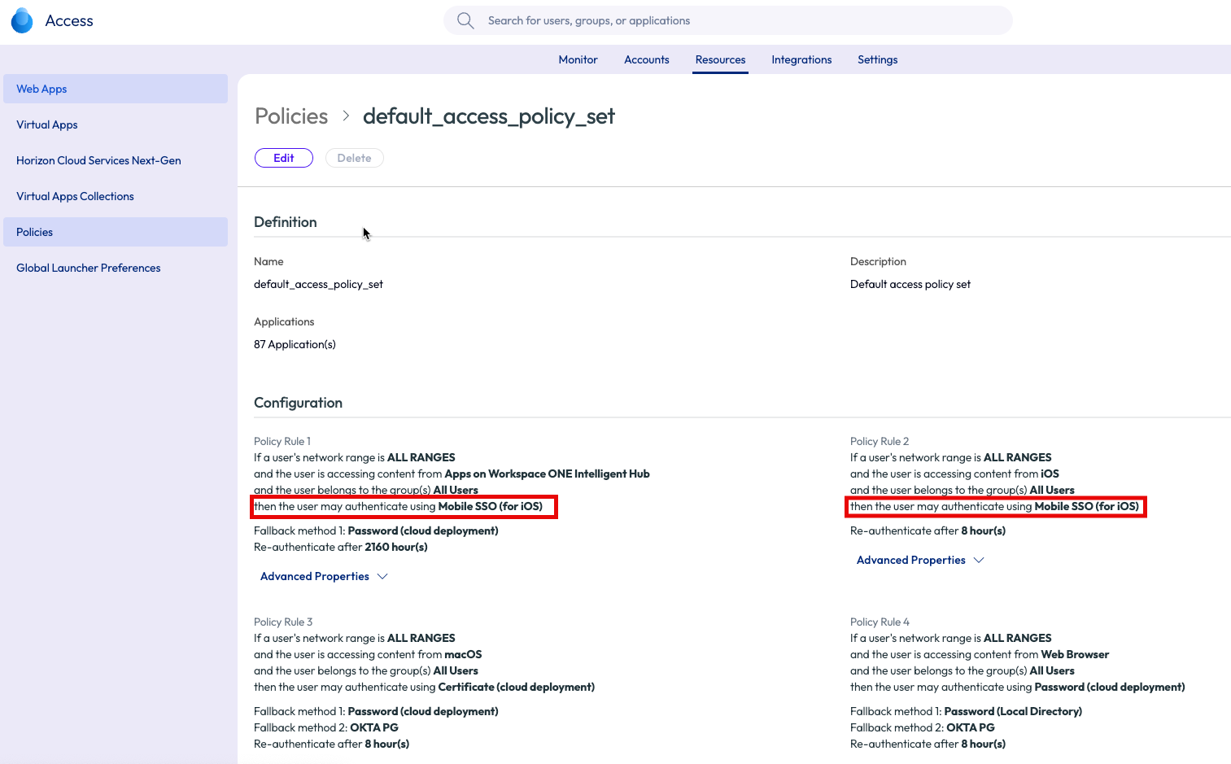The height and width of the screenshot is (764, 1231).
Task: Open Web Apps in the sidebar
Action: [x=41, y=89]
